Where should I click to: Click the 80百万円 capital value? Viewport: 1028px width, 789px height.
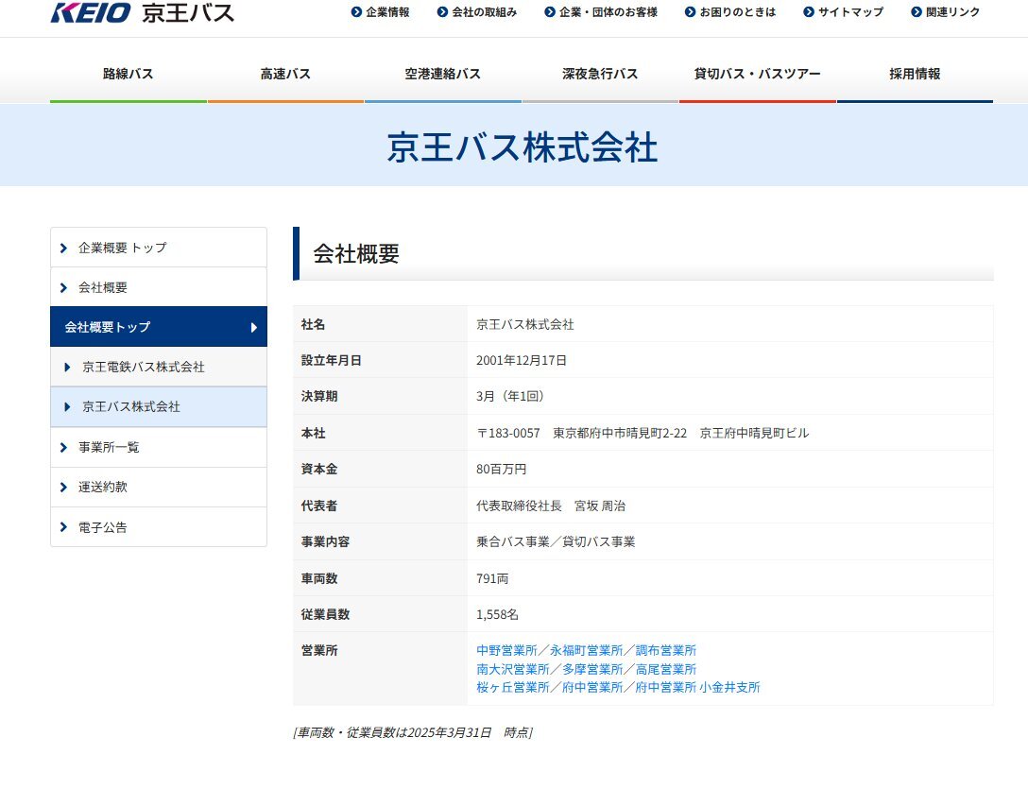click(501, 469)
